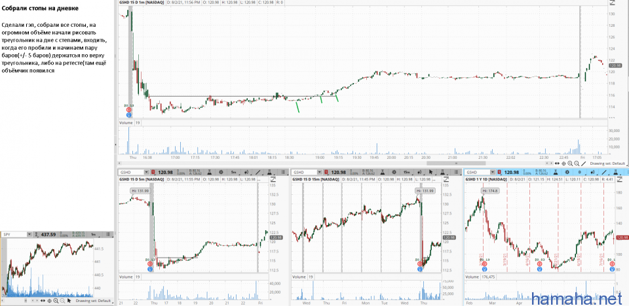Select the line drawing tool in the daily chart toolbar
629x306 pixels.
604,172
